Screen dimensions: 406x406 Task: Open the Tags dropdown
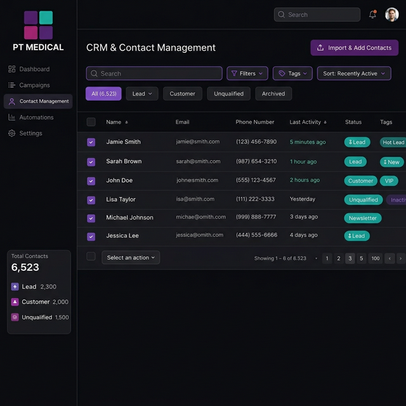[x=292, y=74]
